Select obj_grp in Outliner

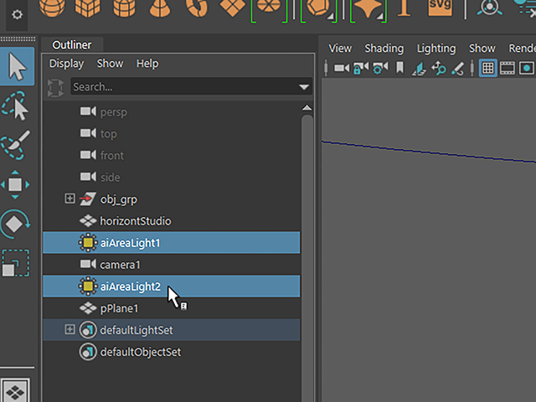tap(171, 199)
